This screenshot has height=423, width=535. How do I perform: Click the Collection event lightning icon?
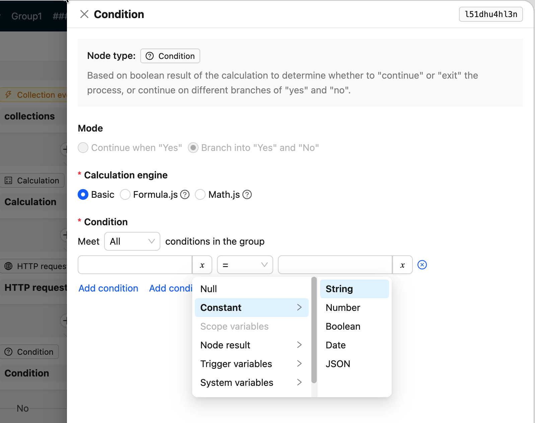[8, 95]
